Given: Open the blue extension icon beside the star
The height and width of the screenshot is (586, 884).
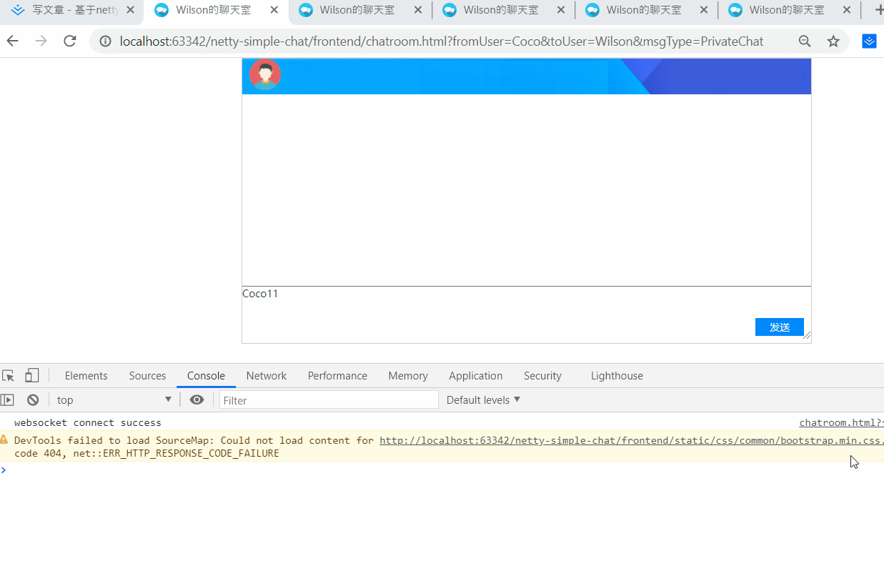Looking at the screenshot, I should click(x=869, y=41).
